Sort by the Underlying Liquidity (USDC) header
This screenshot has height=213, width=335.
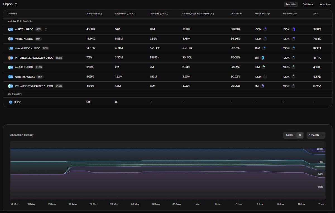[198, 13]
